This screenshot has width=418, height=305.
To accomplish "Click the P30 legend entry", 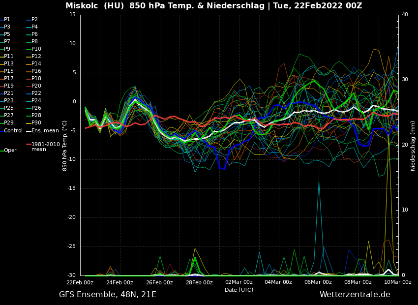I will pyautogui.click(x=36, y=123).
